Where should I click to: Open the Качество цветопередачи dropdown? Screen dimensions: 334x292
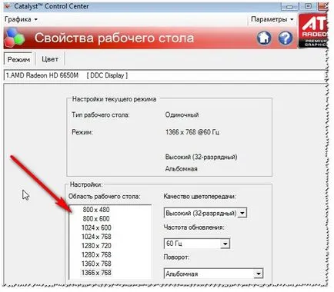coord(205,213)
